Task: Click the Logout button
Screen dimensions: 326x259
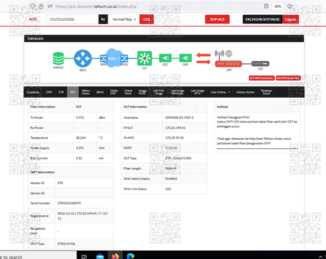Action: (291, 20)
